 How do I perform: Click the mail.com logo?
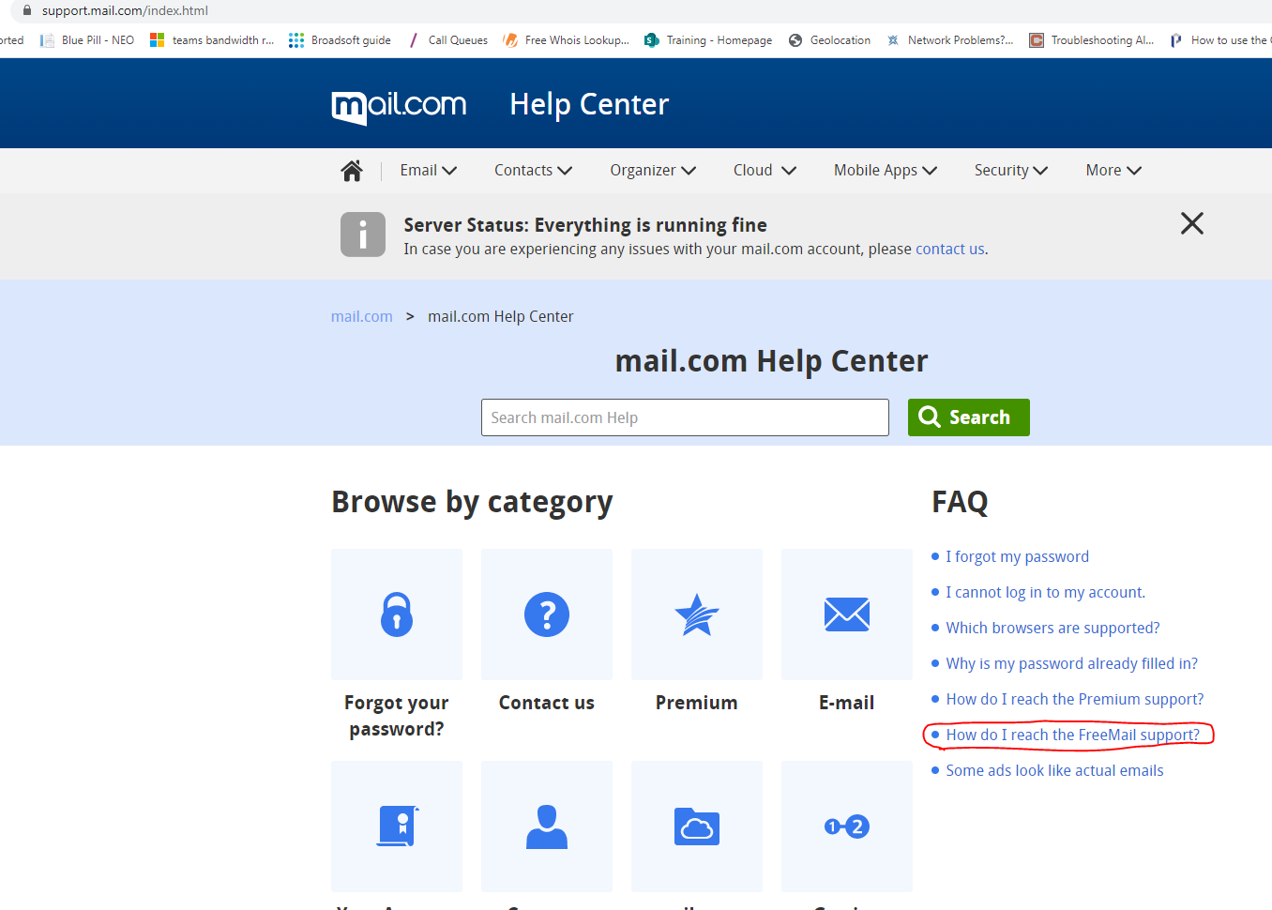click(399, 106)
